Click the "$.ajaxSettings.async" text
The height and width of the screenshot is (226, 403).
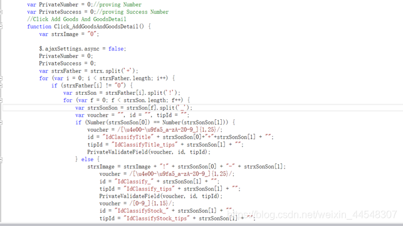point(69,49)
